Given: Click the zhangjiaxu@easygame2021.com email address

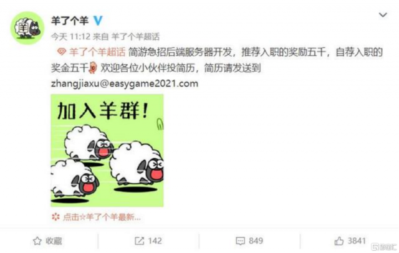Looking at the screenshot, I should 125,84.
